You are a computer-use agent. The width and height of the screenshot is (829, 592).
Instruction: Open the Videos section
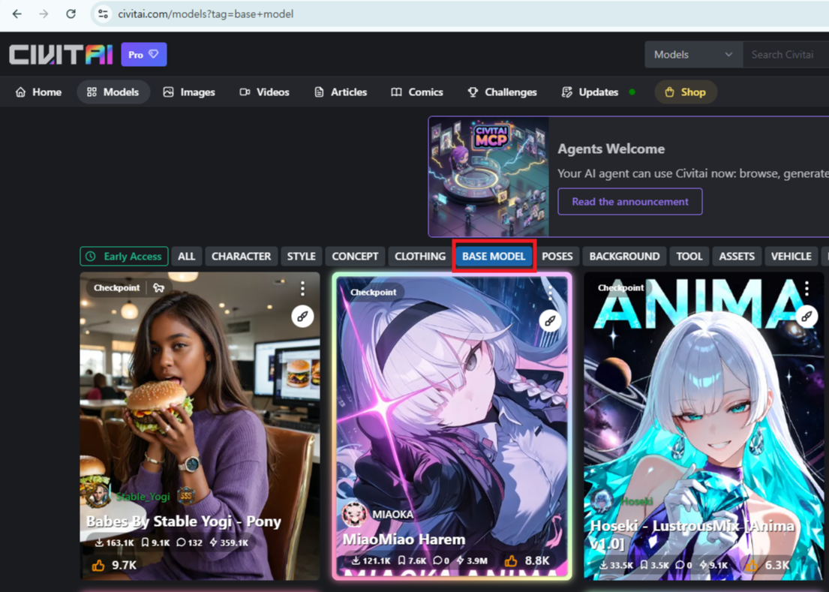coord(264,92)
